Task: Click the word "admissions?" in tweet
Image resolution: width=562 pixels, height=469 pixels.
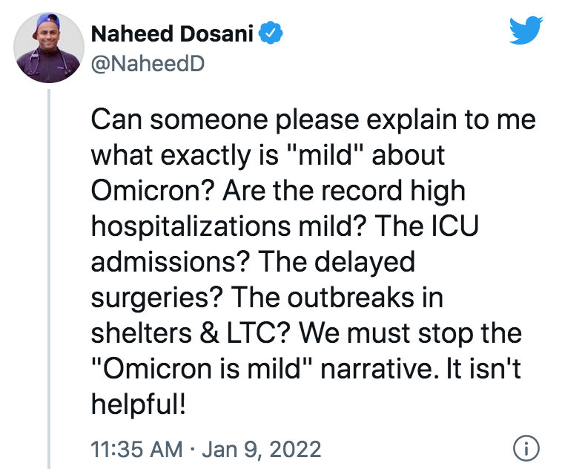Action: pos(170,262)
